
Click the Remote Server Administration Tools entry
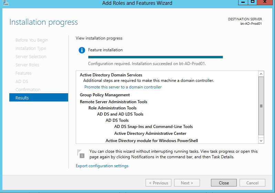114,102
